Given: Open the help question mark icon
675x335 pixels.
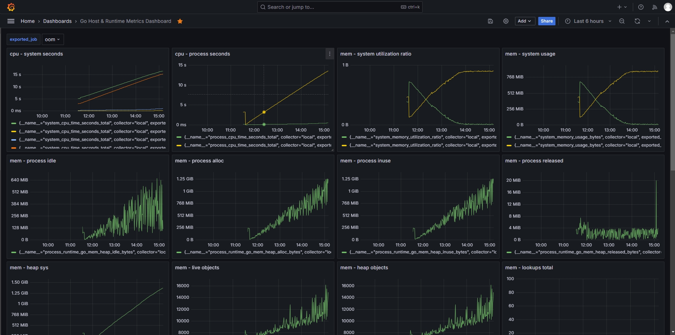Looking at the screenshot, I should coord(641,7).
